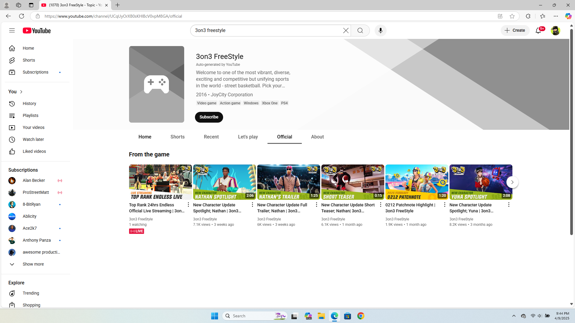This screenshot has width=575, height=323.
Task: Open Top Rank Endless Live thumbnail
Action: pyautogui.click(x=161, y=182)
